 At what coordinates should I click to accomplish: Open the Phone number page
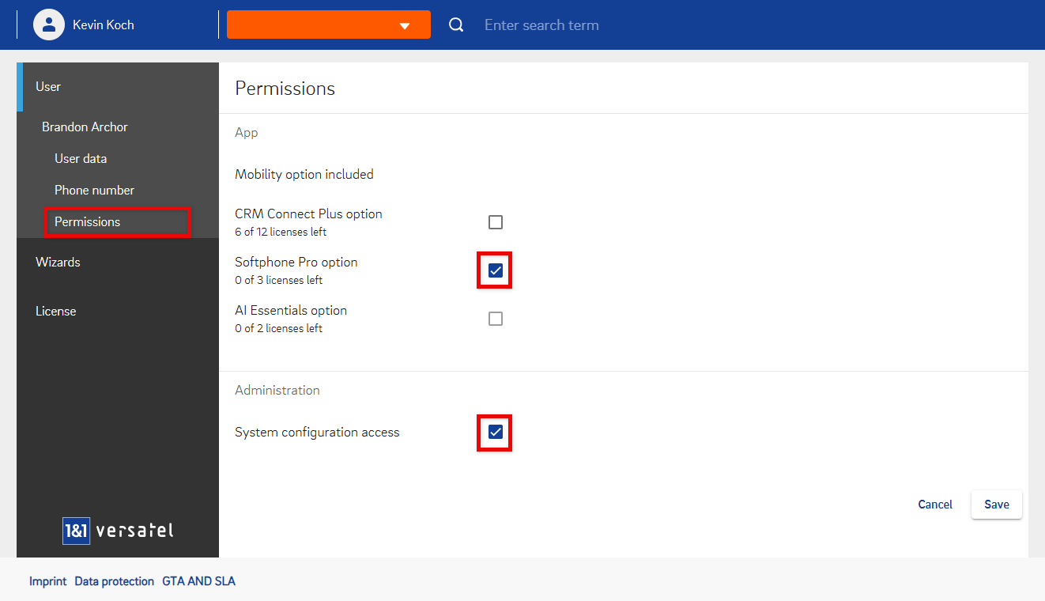[94, 190]
